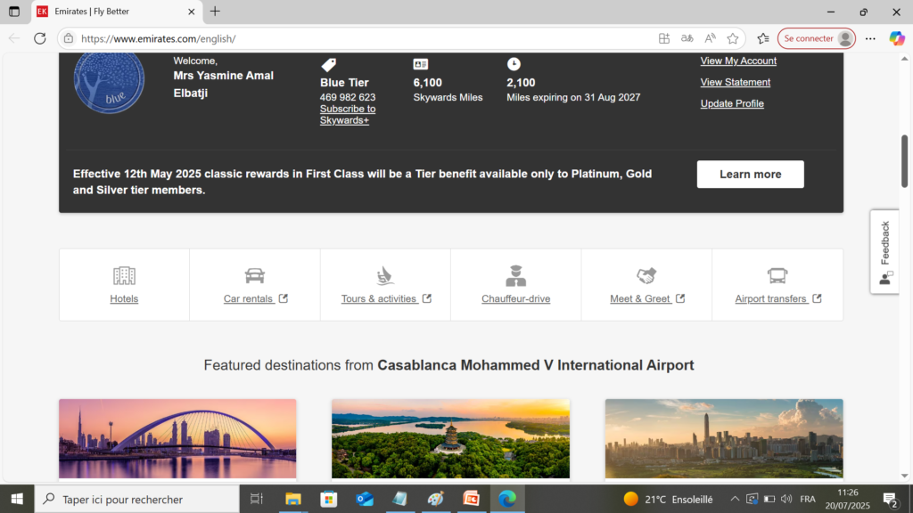Close the Emirates Fly Better tab
This screenshot has width=913, height=513.
tap(191, 12)
